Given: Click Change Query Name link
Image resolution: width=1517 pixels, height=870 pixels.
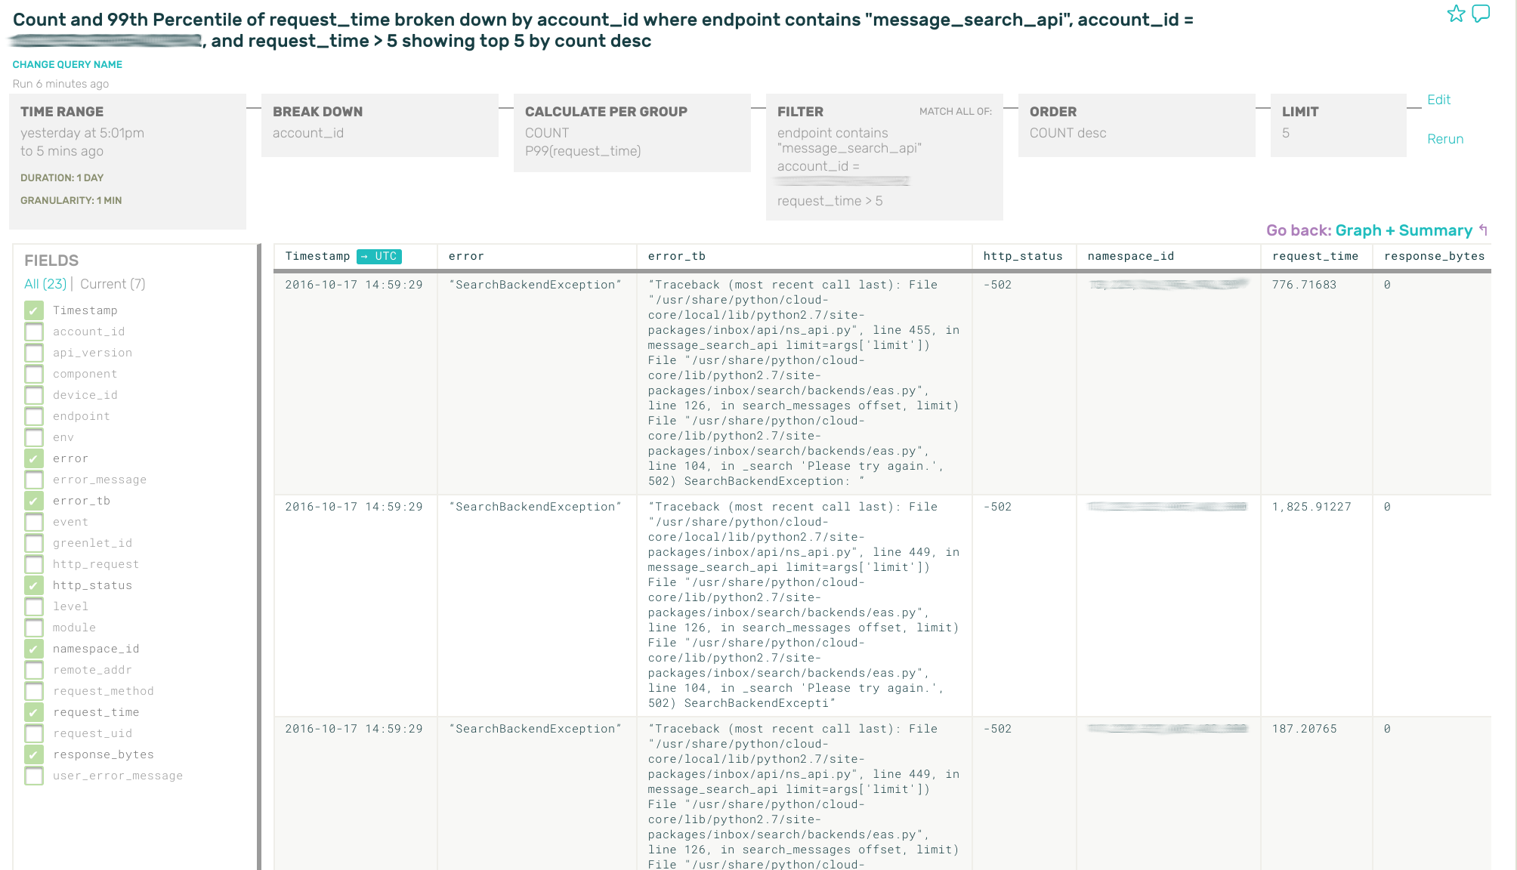Looking at the screenshot, I should click(67, 64).
